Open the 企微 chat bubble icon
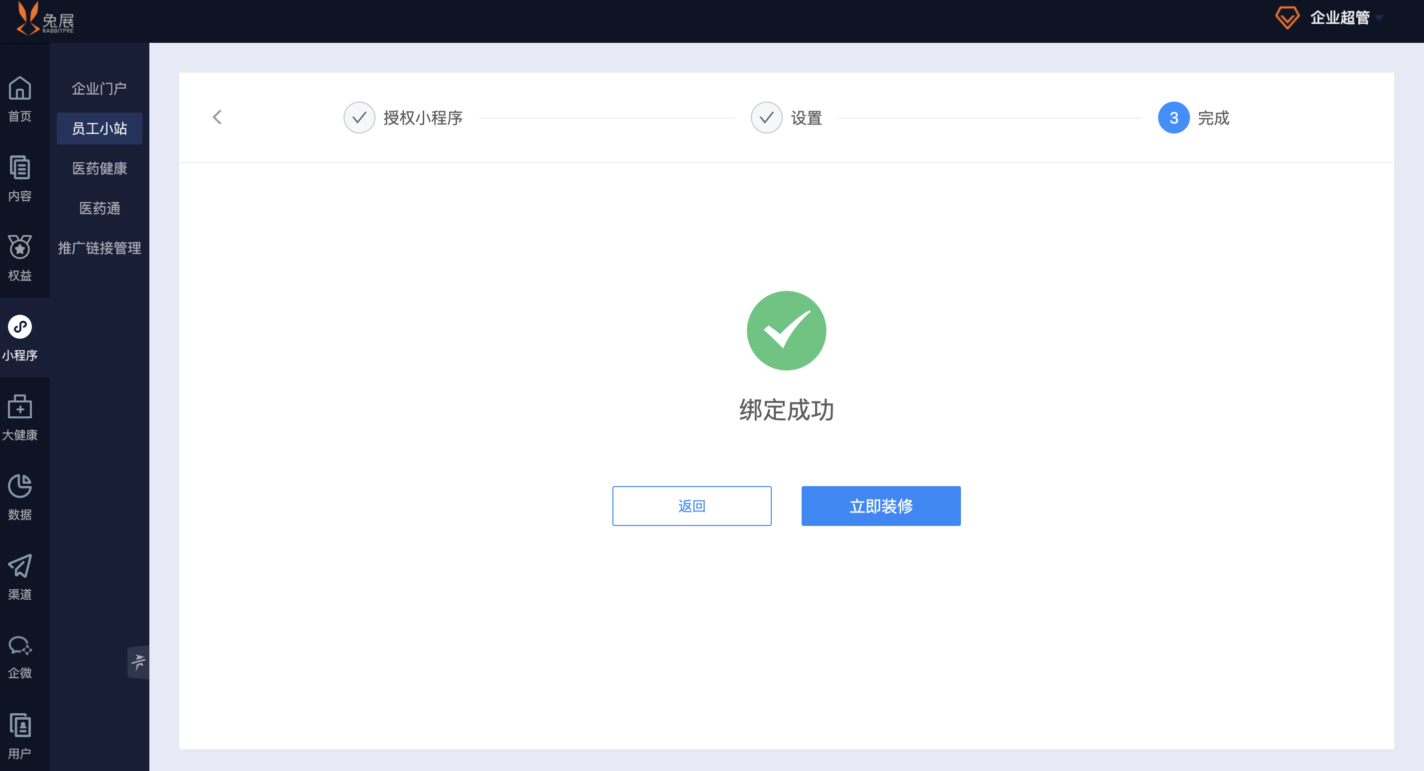Viewport: 1424px width, 771px height. (20, 645)
